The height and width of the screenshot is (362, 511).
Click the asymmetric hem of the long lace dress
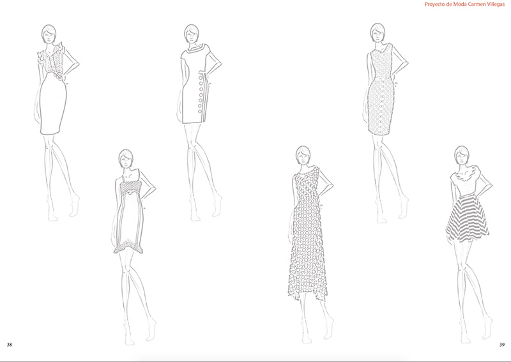pyautogui.click(x=307, y=290)
